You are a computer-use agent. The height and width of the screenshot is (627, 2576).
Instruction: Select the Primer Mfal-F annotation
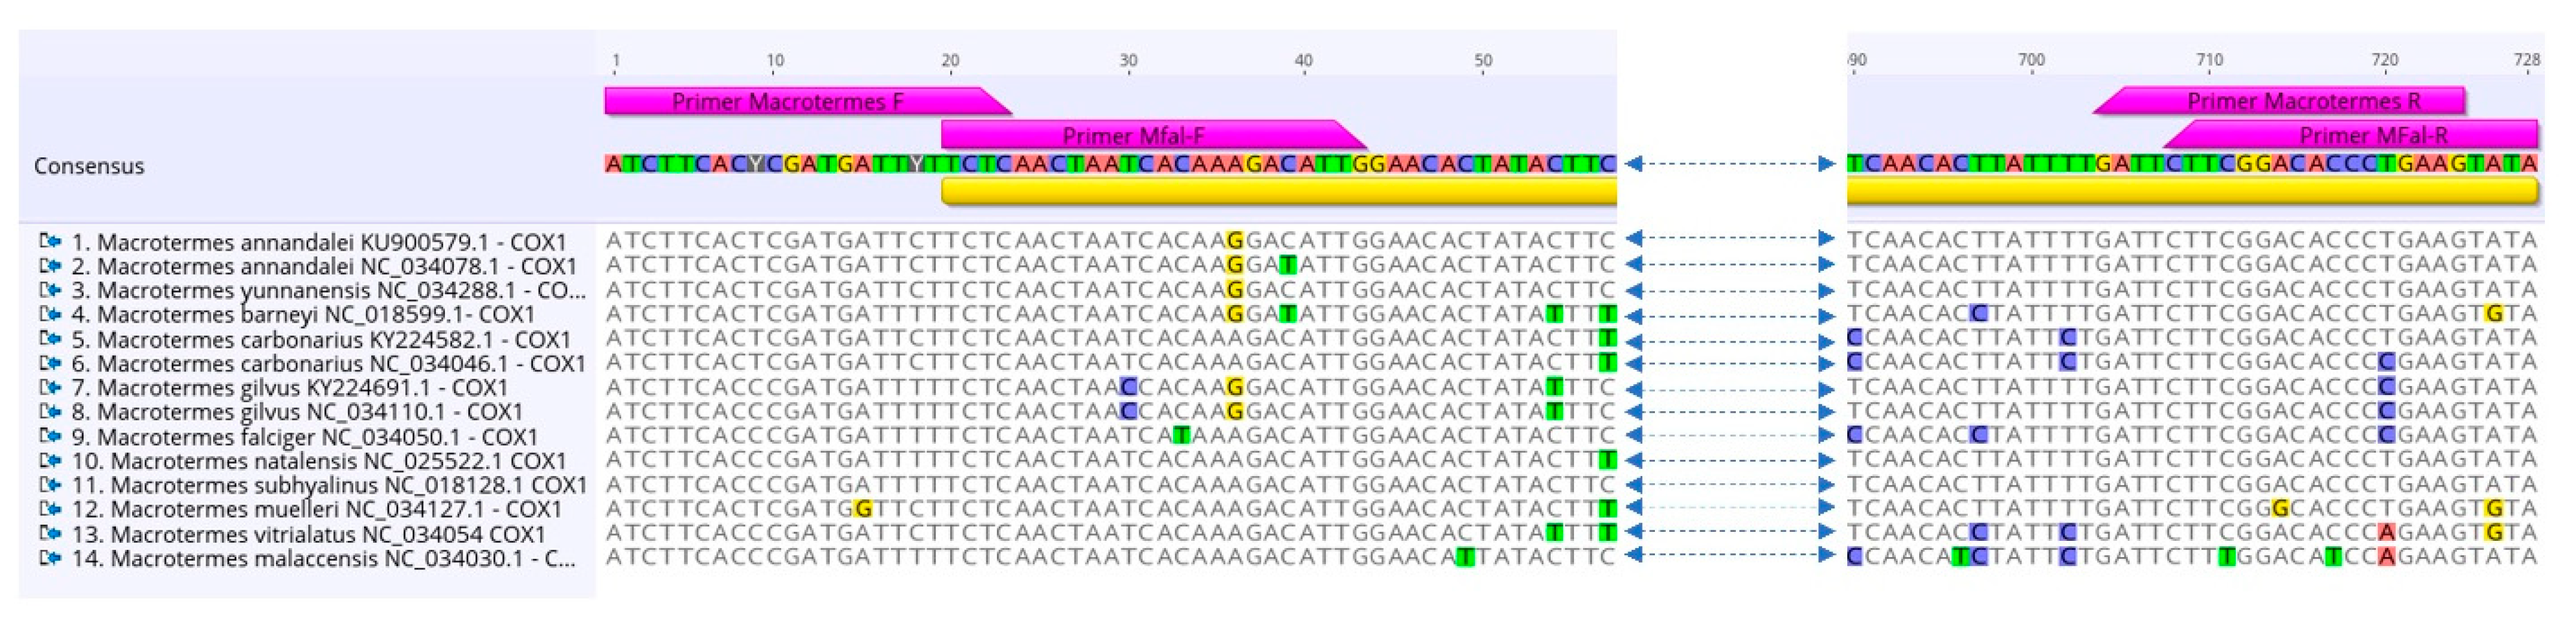(x=1154, y=135)
